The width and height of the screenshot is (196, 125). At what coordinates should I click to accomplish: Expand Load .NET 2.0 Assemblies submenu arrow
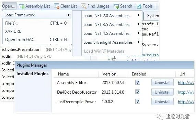(138, 15)
